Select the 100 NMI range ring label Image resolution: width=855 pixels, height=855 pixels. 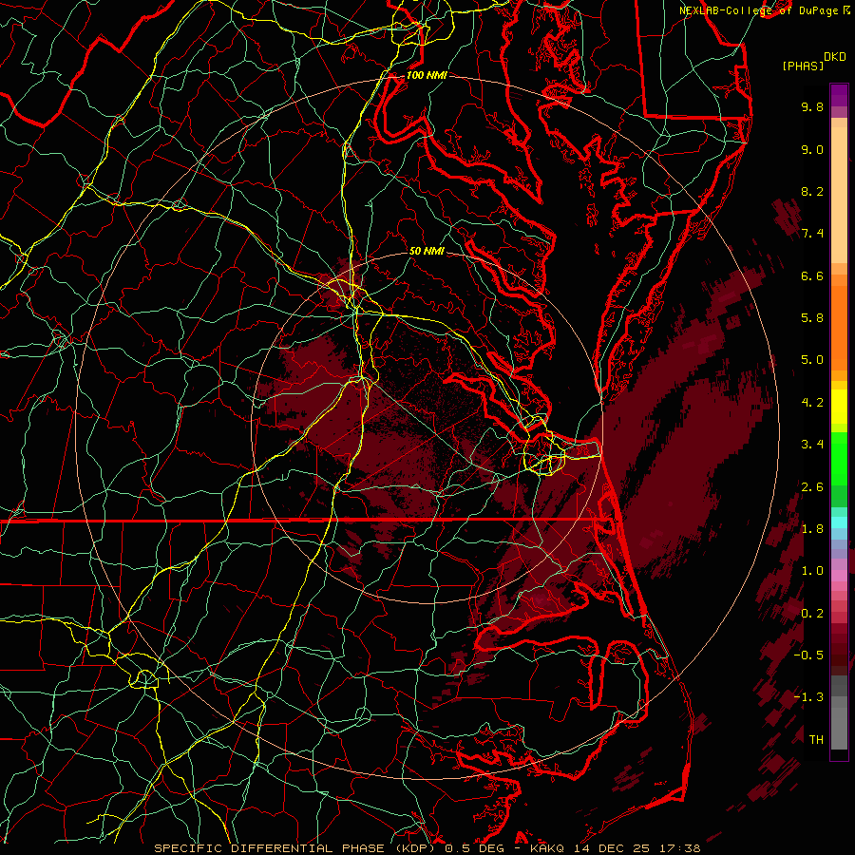click(x=427, y=75)
